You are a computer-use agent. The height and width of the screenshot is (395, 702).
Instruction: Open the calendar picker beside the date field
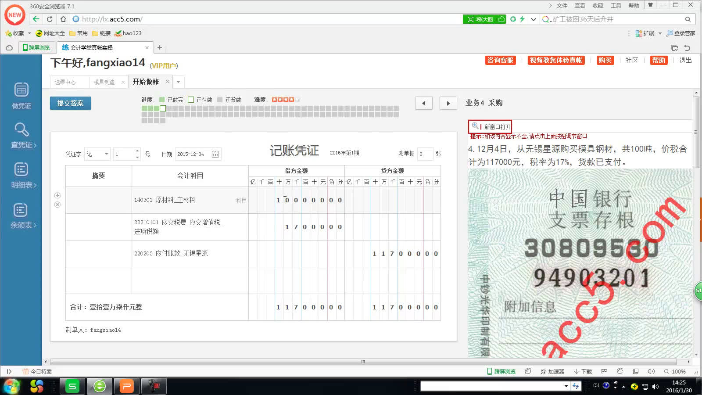click(x=215, y=154)
